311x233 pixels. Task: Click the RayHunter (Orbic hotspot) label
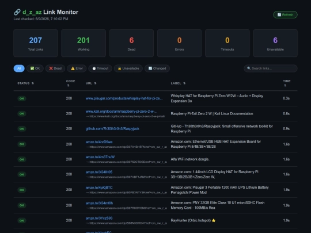(193, 220)
